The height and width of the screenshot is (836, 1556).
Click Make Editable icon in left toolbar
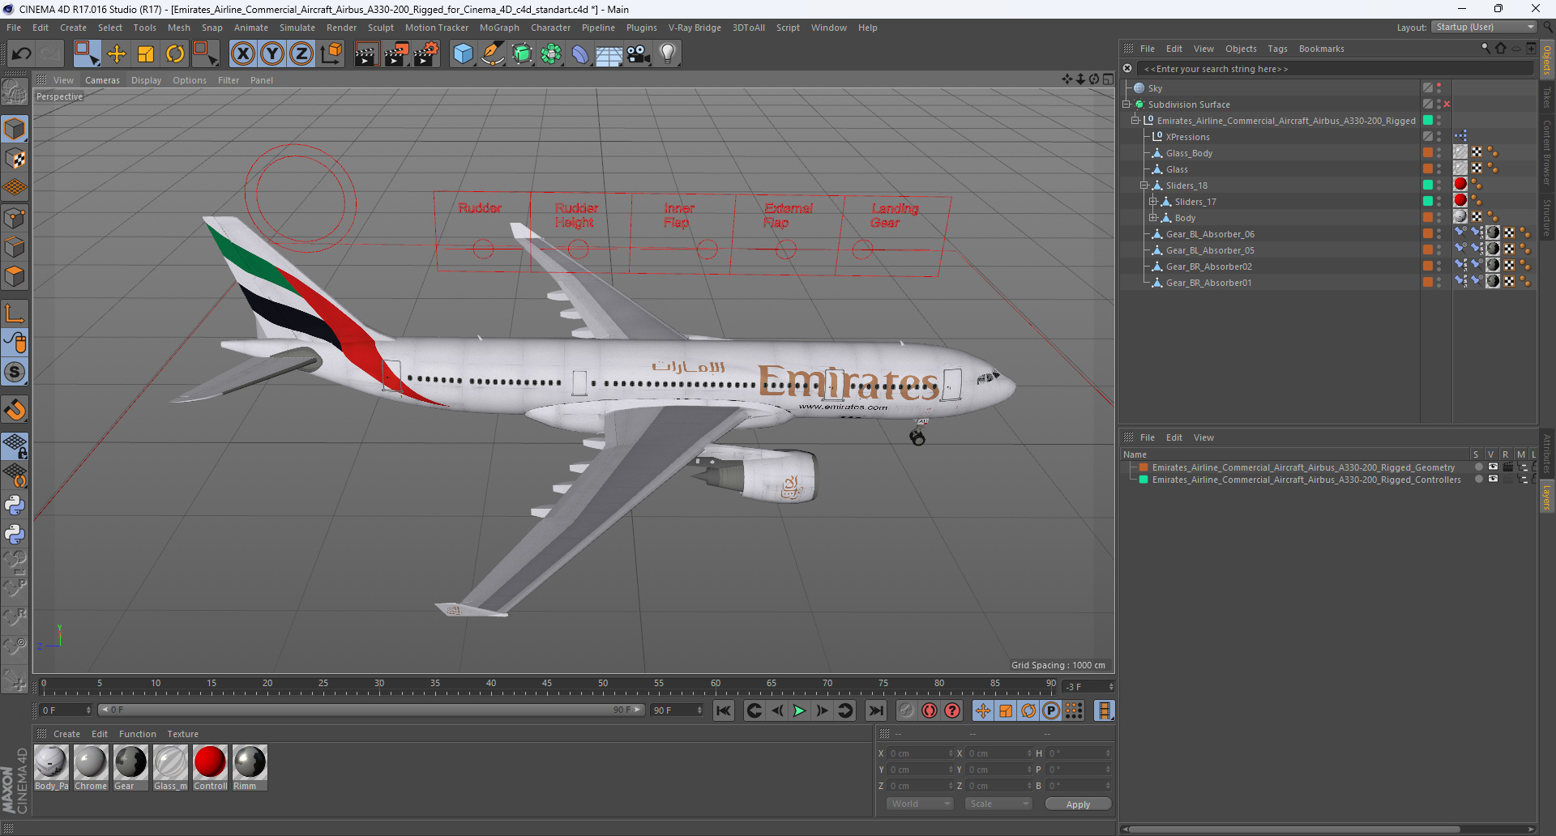15,92
